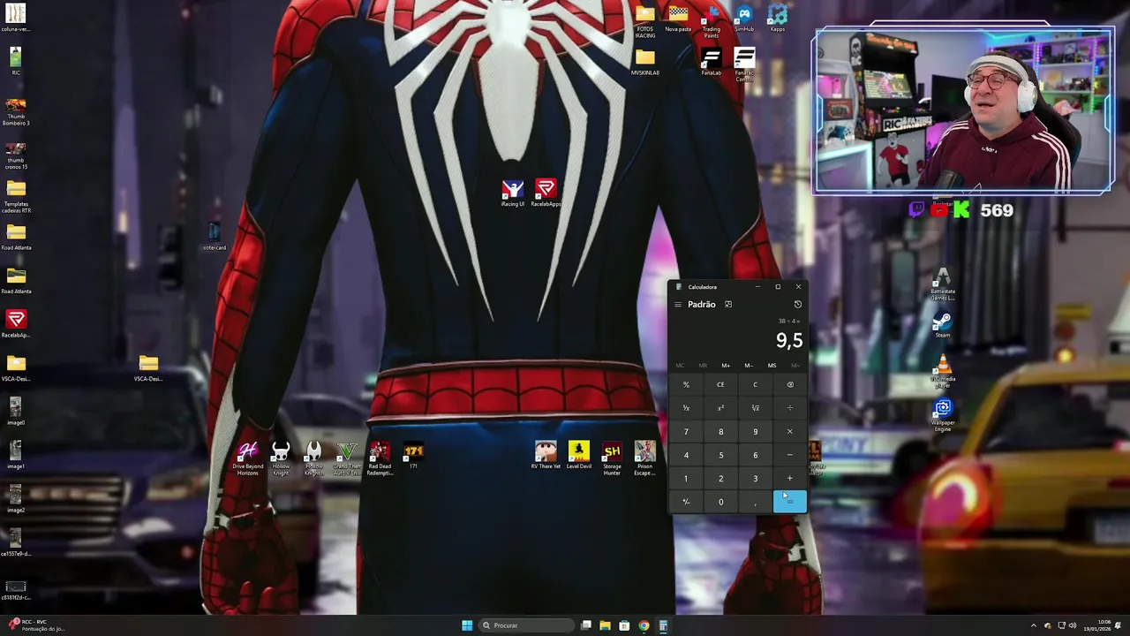Click the x squared button
1130x636 pixels.
[x=720, y=408]
